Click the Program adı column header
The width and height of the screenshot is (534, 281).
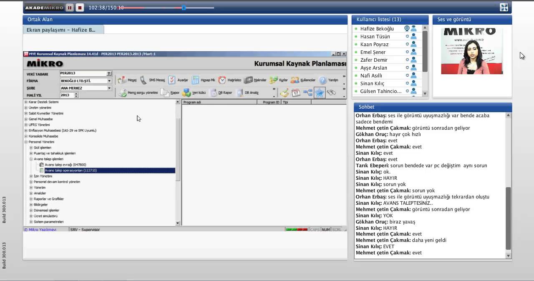click(219, 102)
